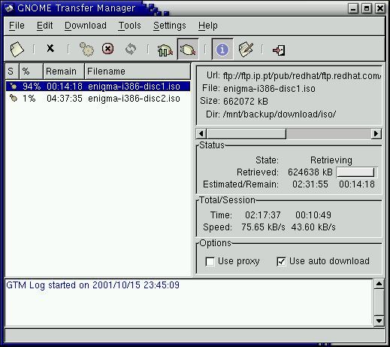Click the status icon for enigma-i386-disc2.iso
Image resolution: width=390 pixels, height=347 pixels.
click(13, 98)
